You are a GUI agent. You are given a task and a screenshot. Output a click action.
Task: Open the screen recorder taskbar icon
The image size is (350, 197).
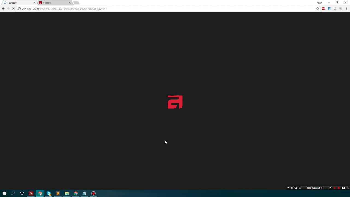point(94,193)
